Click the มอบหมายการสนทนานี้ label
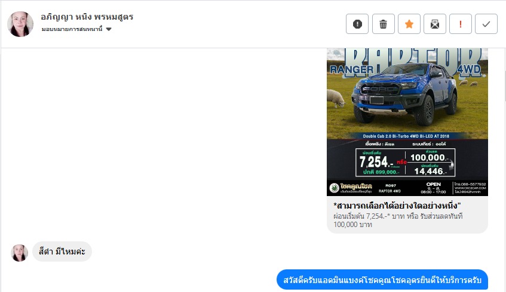 coord(72,29)
